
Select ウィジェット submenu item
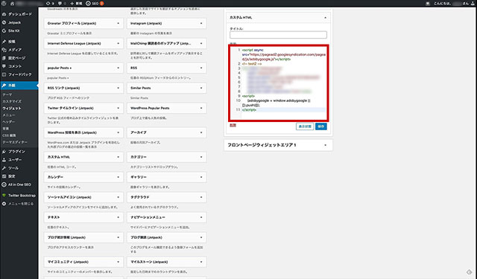pos(12,109)
